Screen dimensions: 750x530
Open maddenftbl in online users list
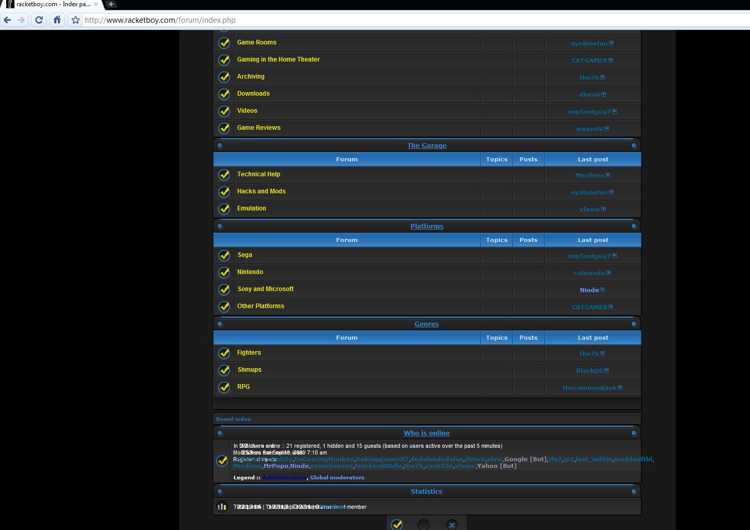[633, 459]
